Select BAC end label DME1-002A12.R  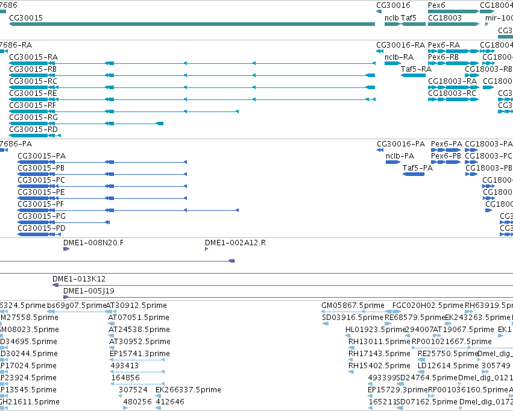click(x=235, y=243)
